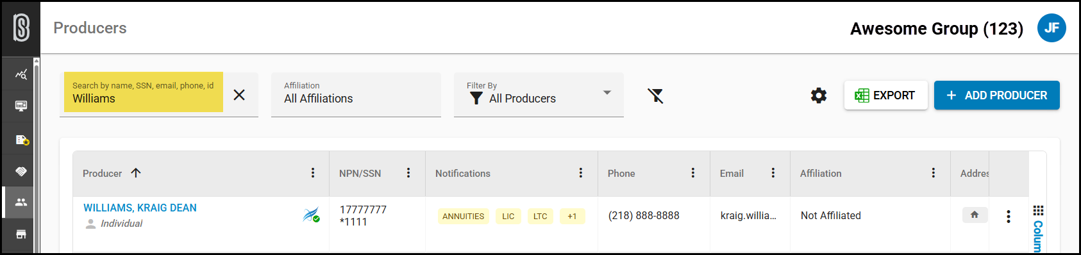The image size is (1081, 255).
Task: Open the JF user avatar
Action: pos(1052,28)
